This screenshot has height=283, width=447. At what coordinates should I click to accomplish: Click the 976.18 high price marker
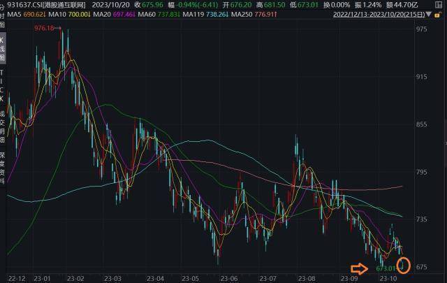[x=43, y=27]
